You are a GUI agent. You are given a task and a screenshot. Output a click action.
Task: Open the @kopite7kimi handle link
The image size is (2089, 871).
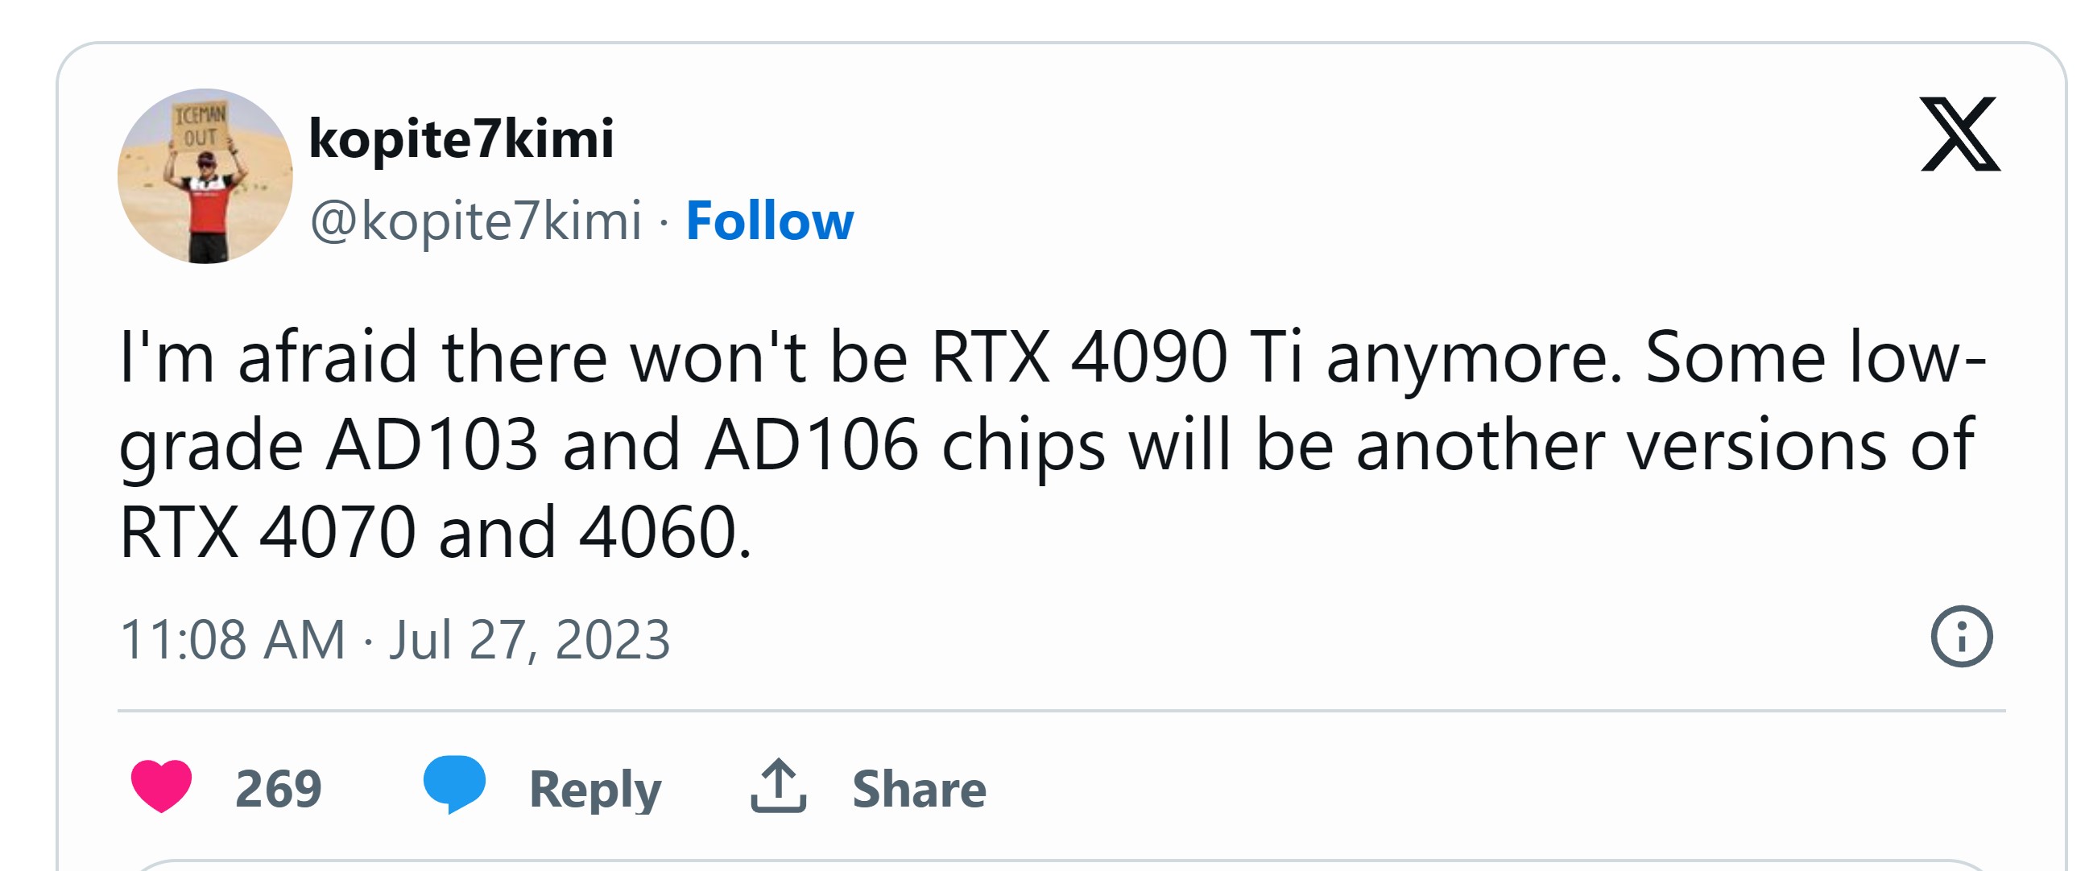476,221
